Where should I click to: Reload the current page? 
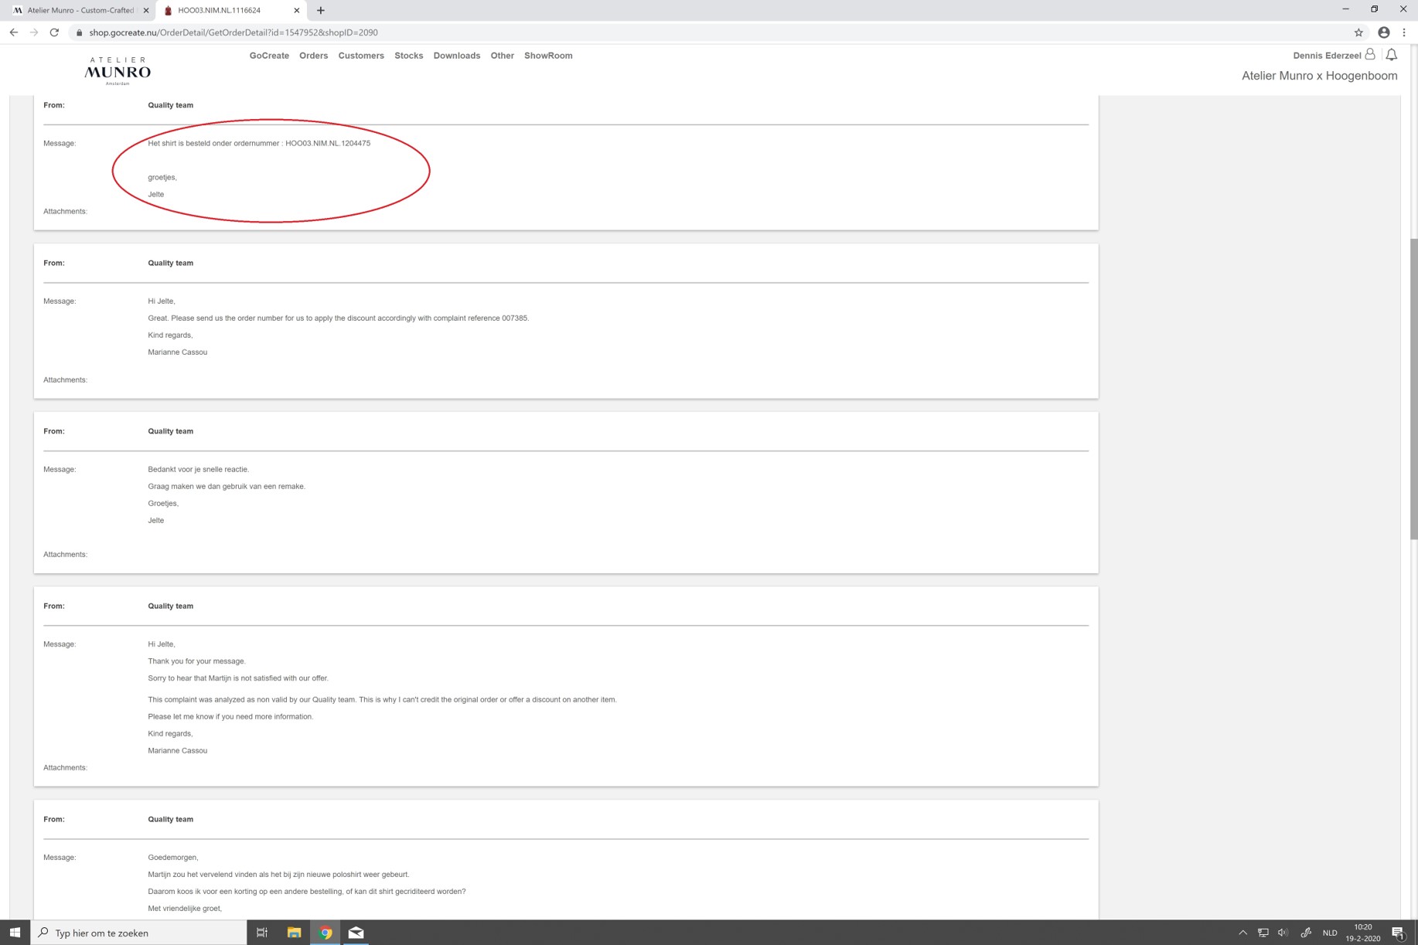(54, 32)
